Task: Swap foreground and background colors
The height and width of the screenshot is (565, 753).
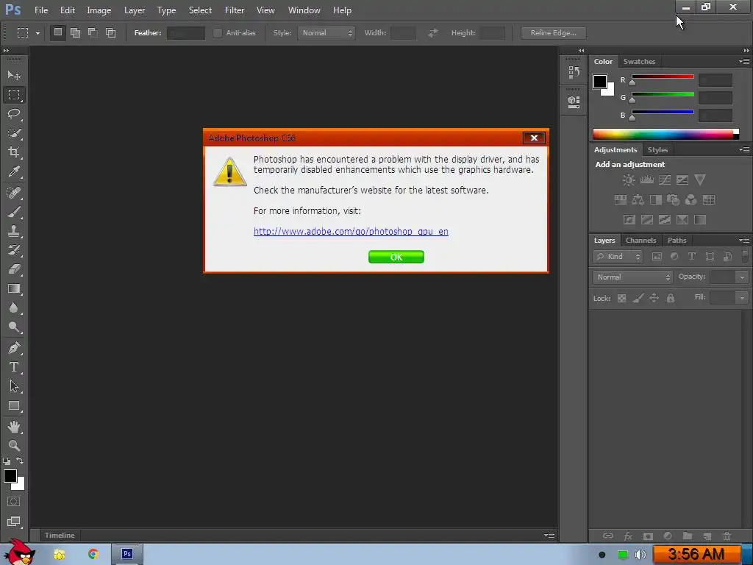Action: tap(20, 461)
